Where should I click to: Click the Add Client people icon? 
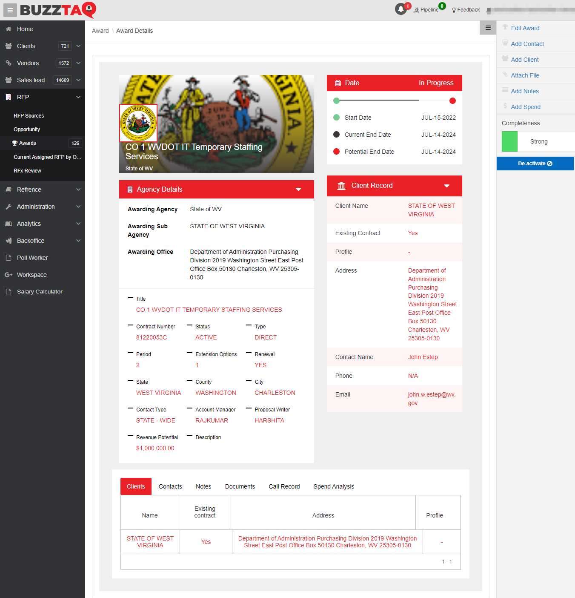(x=505, y=59)
